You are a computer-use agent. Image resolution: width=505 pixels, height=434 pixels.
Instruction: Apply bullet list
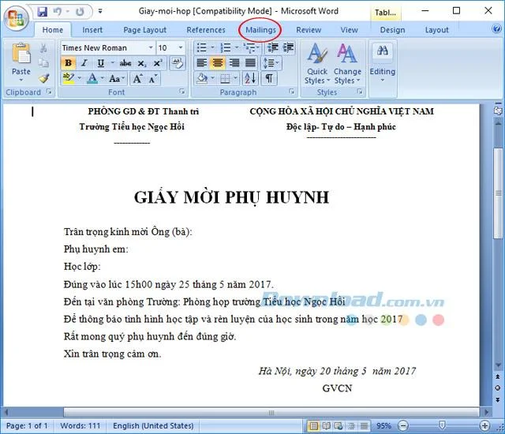coord(202,47)
